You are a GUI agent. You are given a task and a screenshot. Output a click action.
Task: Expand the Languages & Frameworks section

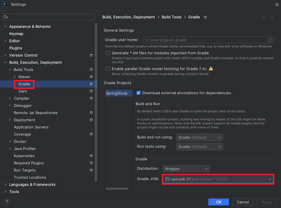click(x=5, y=184)
